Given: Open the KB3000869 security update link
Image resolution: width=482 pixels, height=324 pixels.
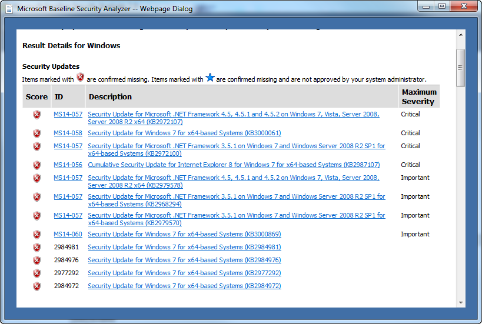Looking at the screenshot, I should (184, 235).
